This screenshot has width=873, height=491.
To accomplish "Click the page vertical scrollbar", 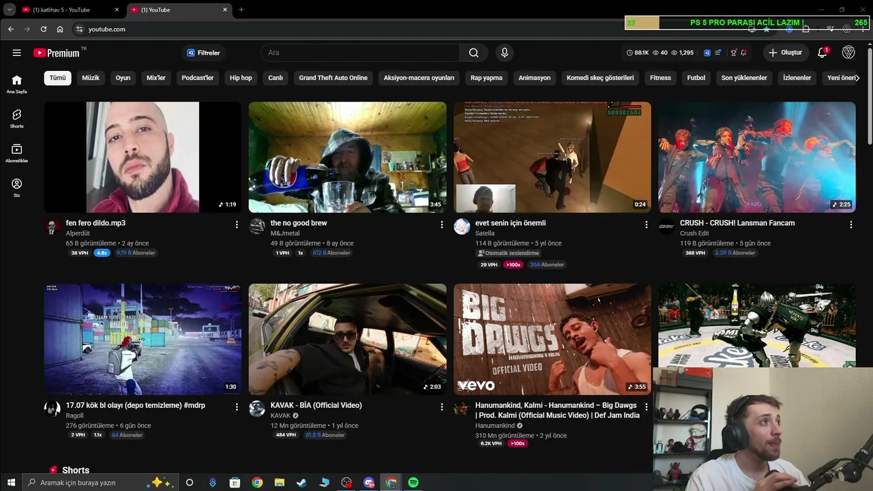I will tap(870, 95).
